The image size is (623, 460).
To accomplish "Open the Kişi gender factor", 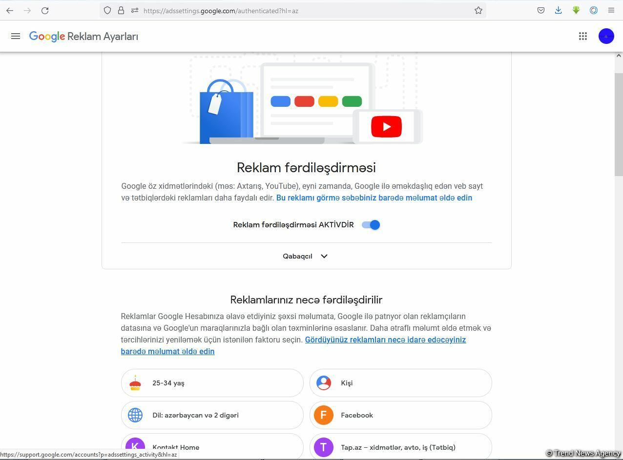I will click(401, 383).
